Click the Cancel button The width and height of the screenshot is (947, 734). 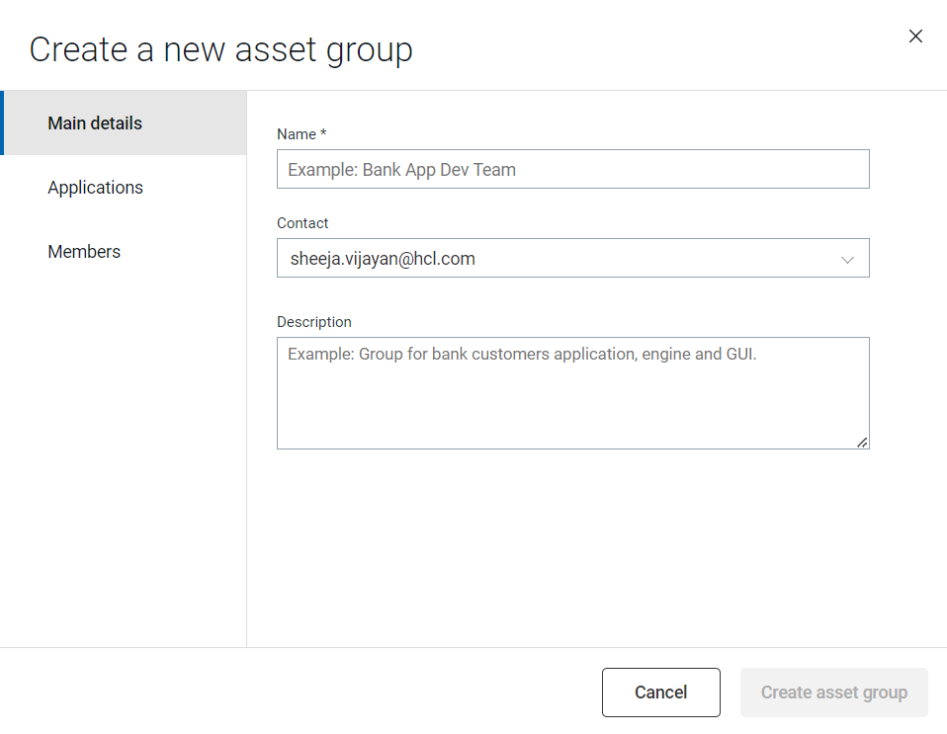click(x=660, y=692)
